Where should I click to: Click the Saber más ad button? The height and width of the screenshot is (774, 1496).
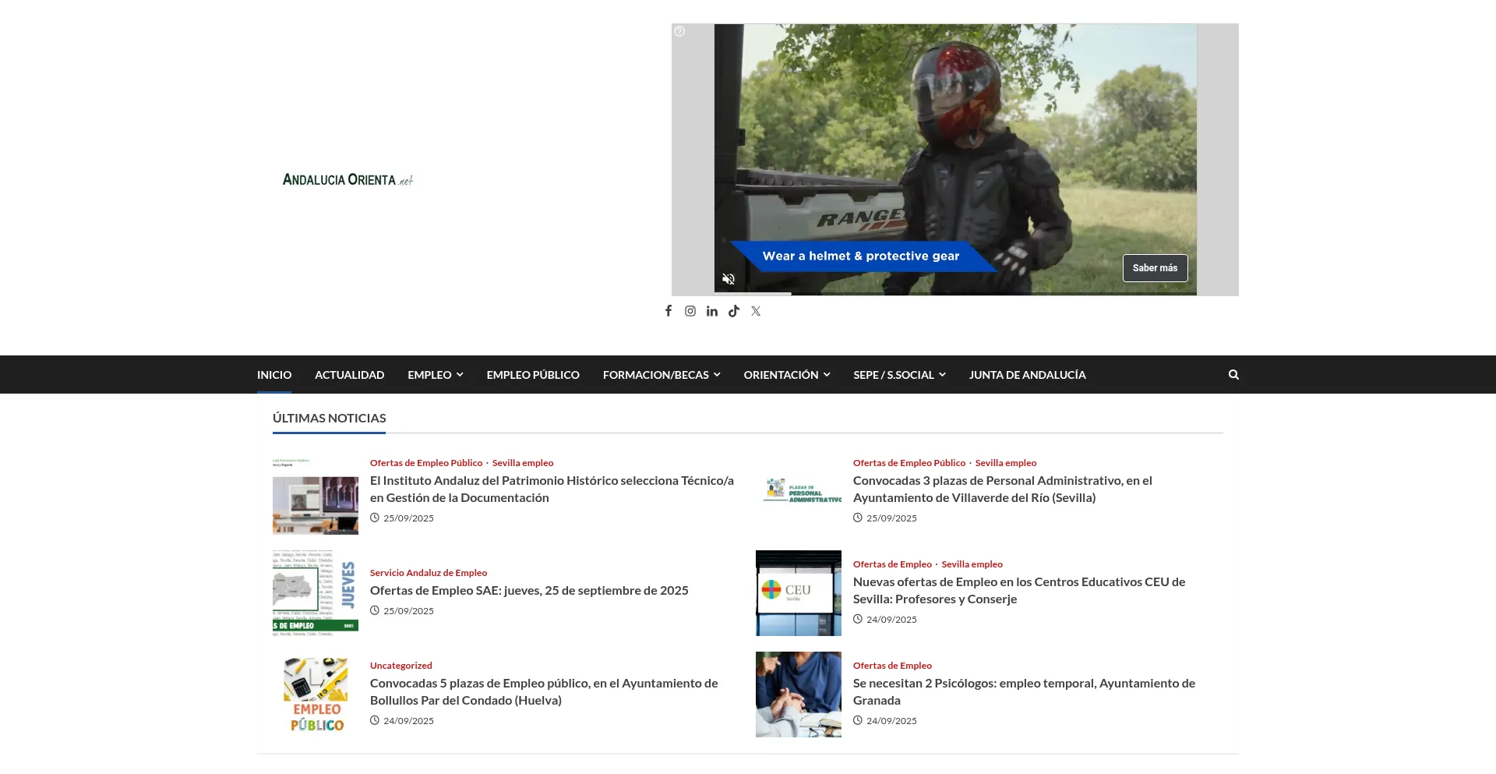(x=1155, y=268)
